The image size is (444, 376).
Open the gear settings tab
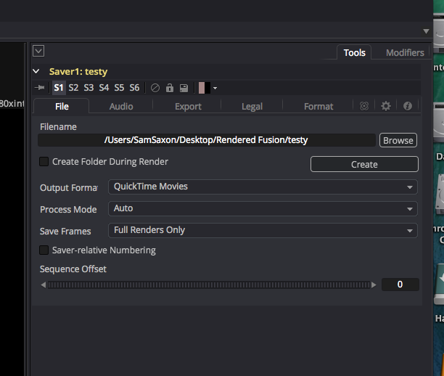[386, 106]
